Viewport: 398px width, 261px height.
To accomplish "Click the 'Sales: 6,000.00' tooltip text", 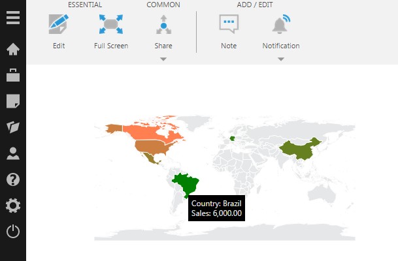I will pyautogui.click(x=216, y=213).
